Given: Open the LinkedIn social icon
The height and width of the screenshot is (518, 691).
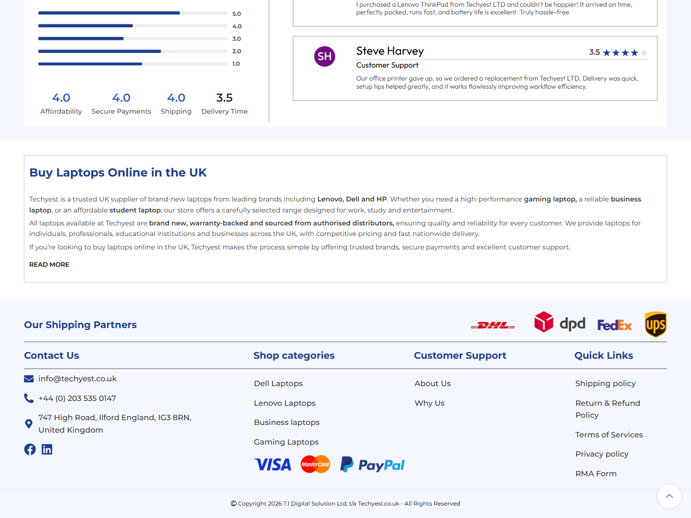Looking at the screenshot, I should click(x=47, y=449).
